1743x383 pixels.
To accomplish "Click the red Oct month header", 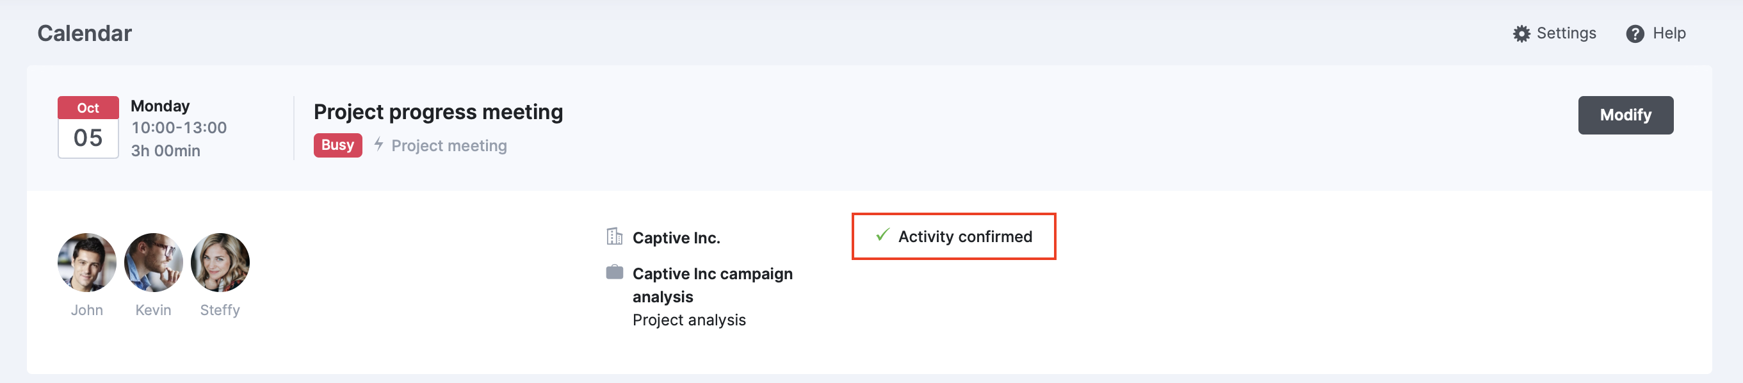I will [x=88, y=108].
